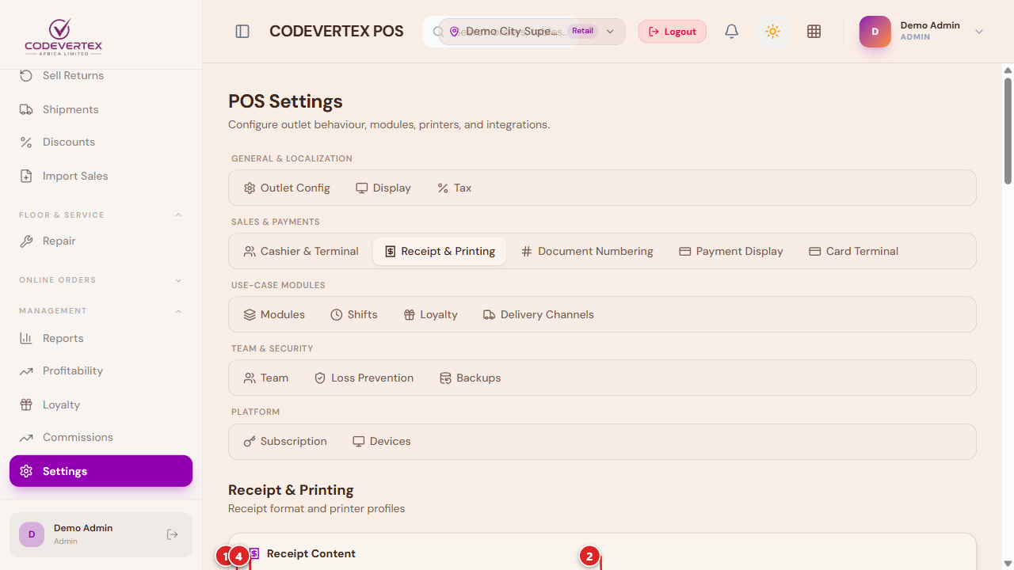
Task: Select the Subscription tab
Action: coord(285,441)
